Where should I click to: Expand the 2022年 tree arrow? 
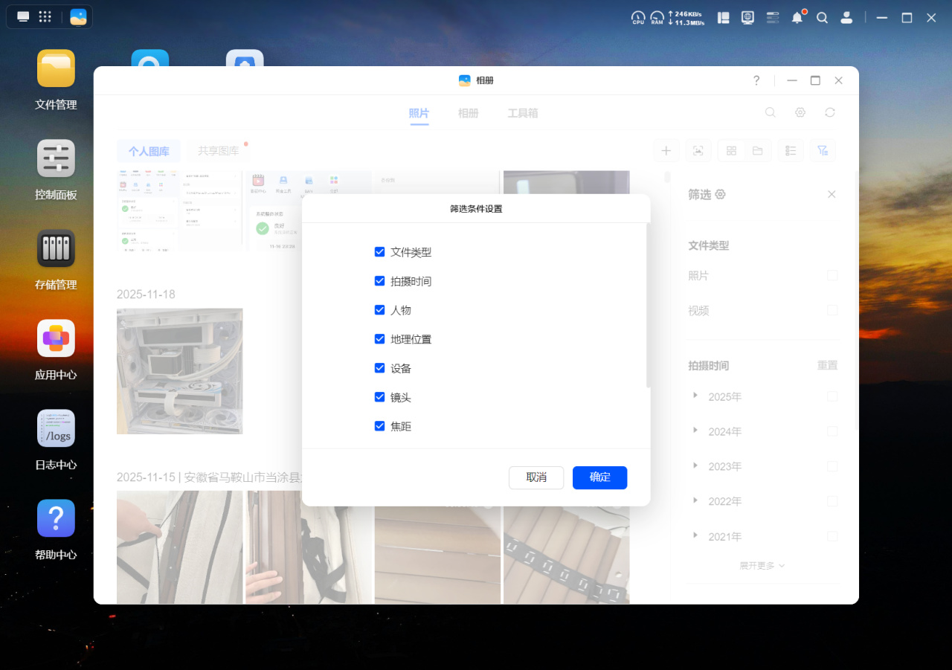point(695,500)
